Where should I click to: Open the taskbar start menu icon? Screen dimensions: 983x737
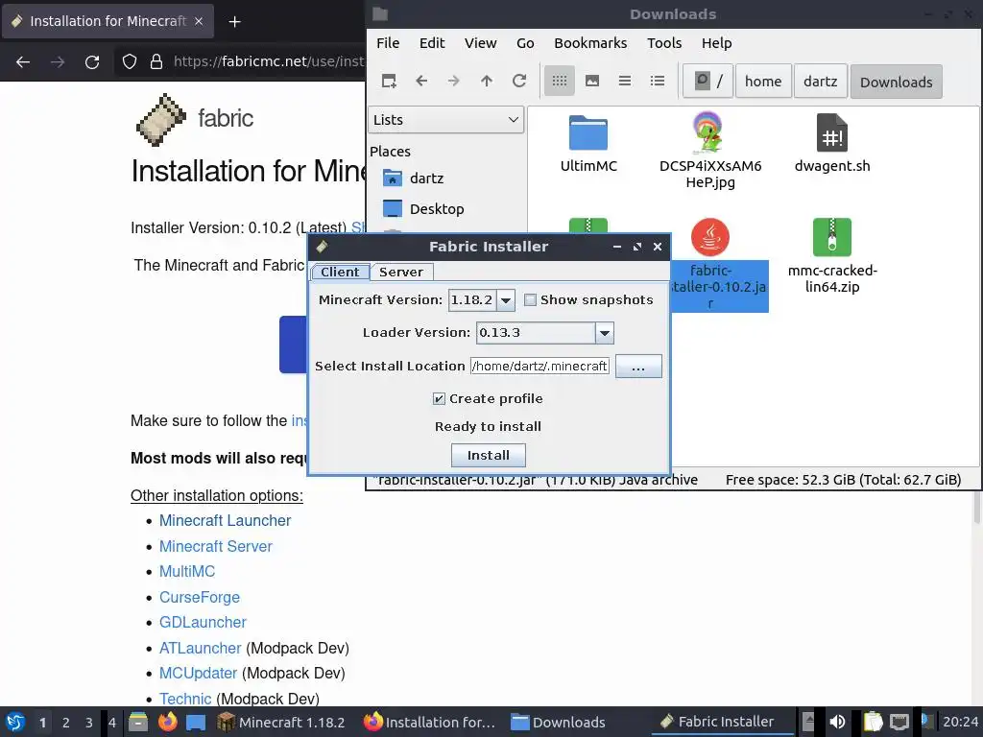15,722
